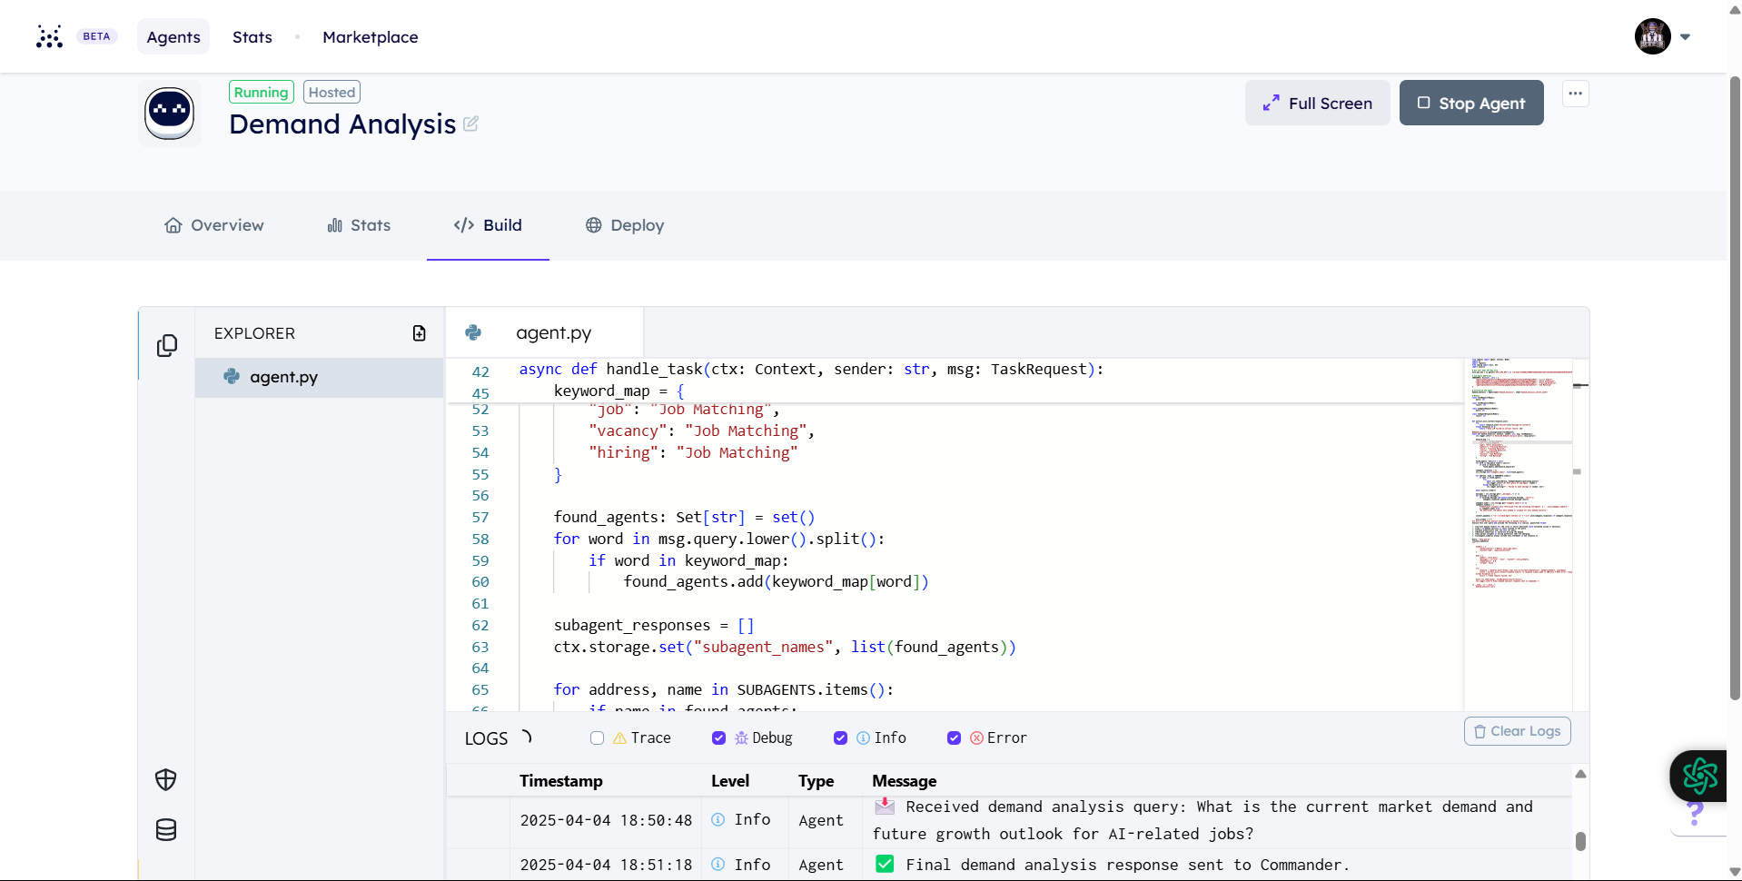Click the logs panel scrollbar thumb

1580,841
